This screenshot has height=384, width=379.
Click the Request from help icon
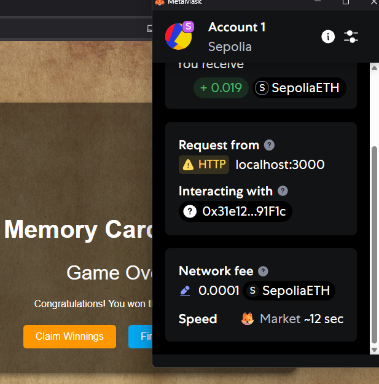[x=269, y=145]
